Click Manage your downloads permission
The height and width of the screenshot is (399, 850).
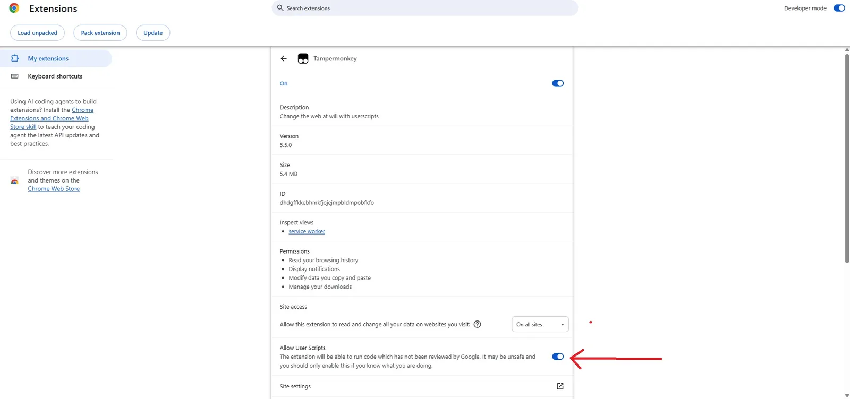pos(320,287)
